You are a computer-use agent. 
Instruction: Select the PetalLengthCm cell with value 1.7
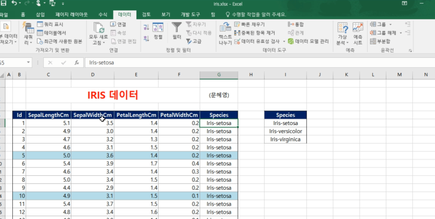(136, 164)
